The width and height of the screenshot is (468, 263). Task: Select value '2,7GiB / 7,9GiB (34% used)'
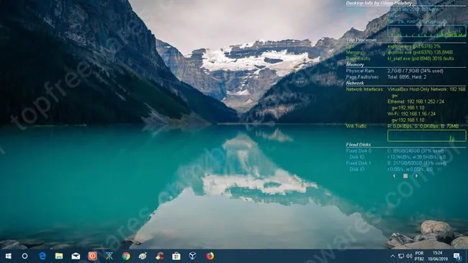point(415,71)
